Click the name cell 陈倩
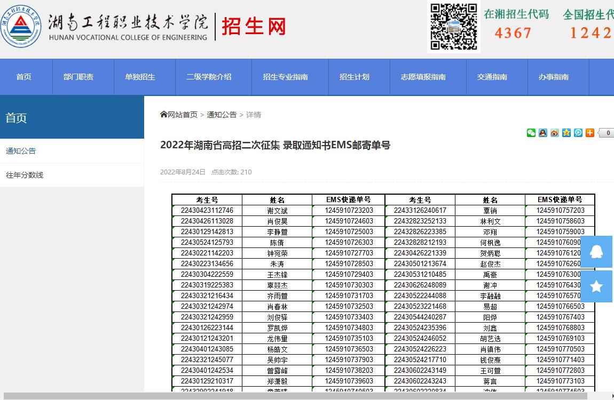The width and height of the screenshot is (614, 400). [x=277, y=243]
